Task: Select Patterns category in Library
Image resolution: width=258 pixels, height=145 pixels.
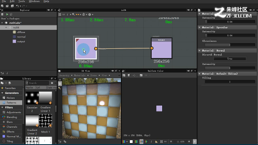Action: tap(11, 103)
